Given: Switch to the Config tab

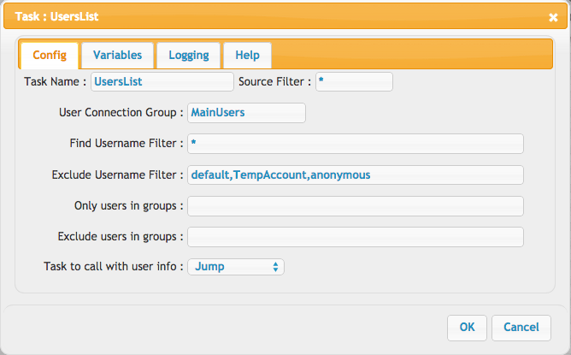Looking at the screenshot, I should [50, 56].
